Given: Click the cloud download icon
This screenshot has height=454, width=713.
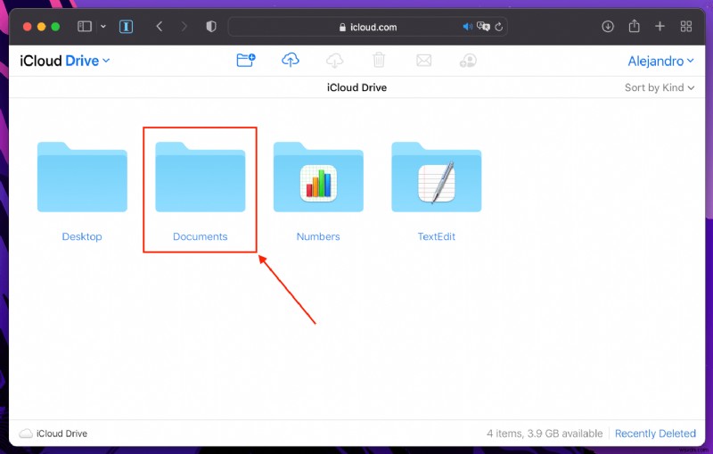Looking at the screenshot, I should coord(335,61).
